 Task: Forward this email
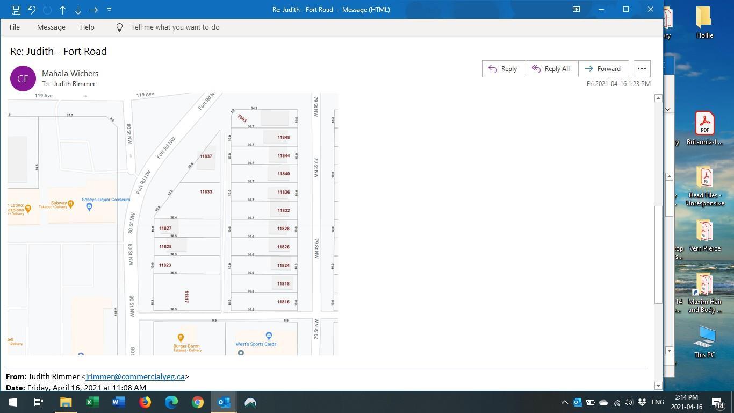[x=602, y=68]
